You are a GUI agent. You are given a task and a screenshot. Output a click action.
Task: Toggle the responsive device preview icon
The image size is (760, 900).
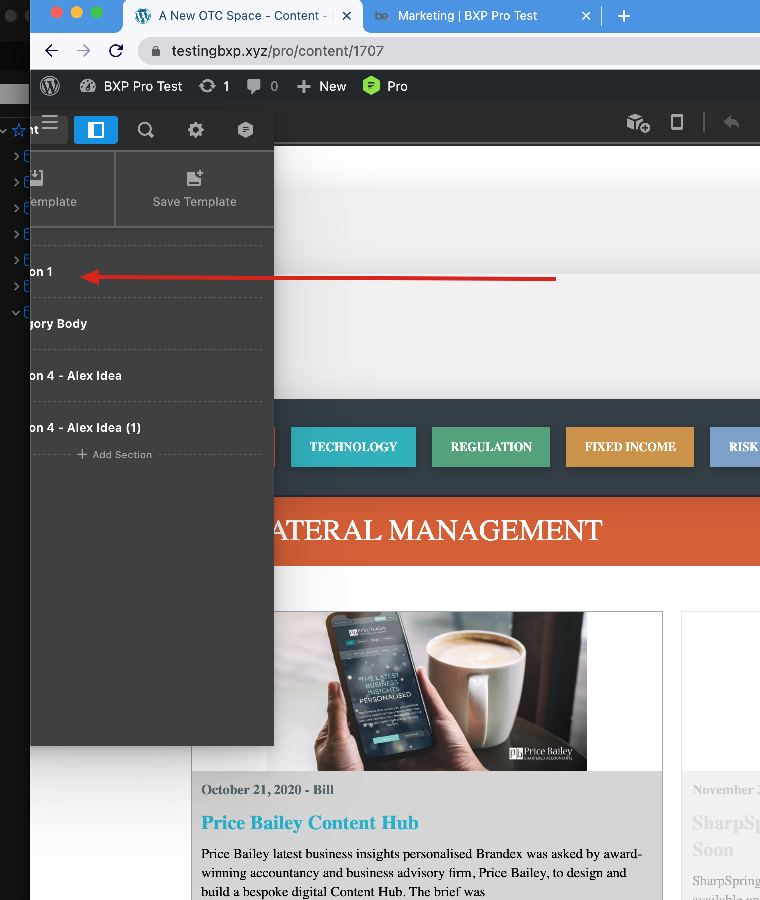pyautogui.click(x=677, y=122)
